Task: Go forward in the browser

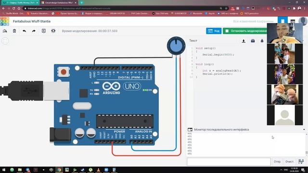Action: pyautogui.click(x=9, y=9)
